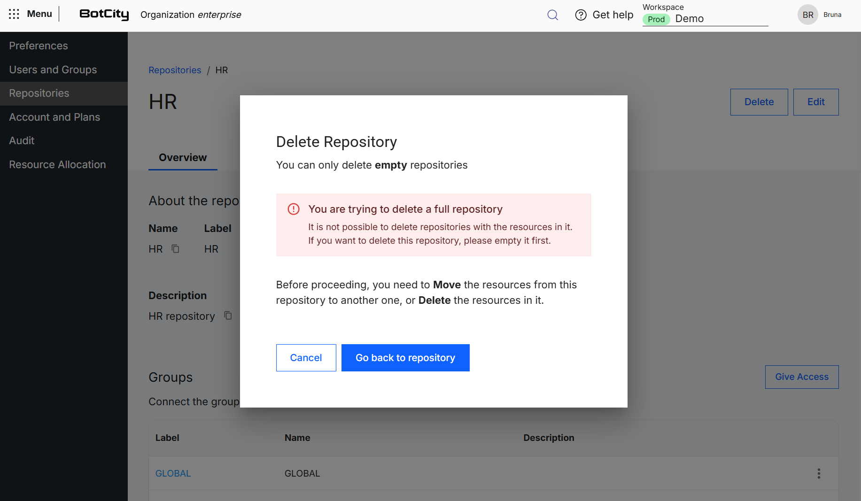Click the Organization enterprise text
861x501 pixels.
click(191, 15)
